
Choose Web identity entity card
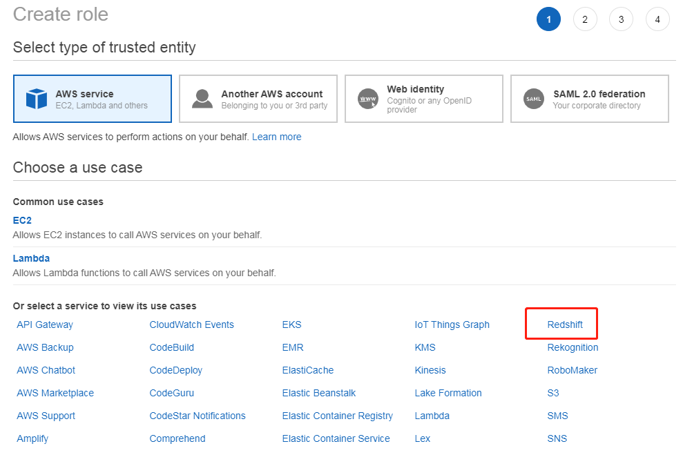pos(423,99)
